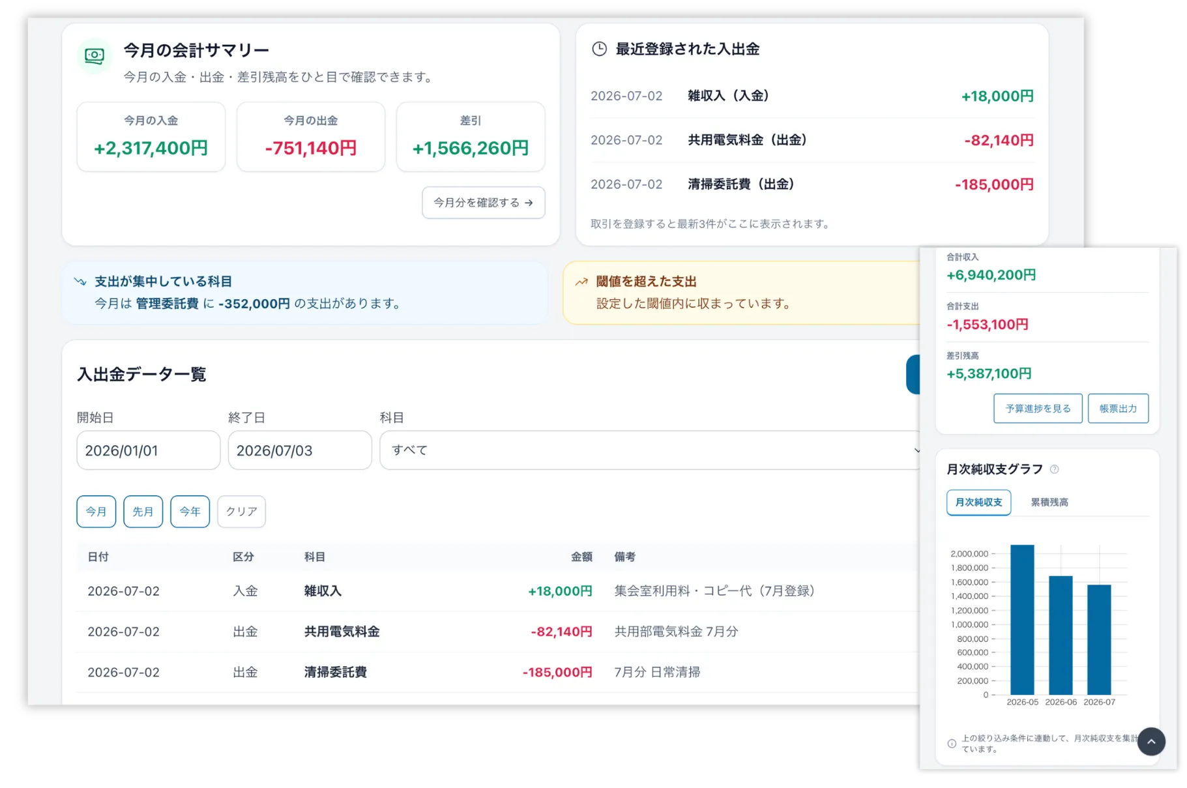
Task: Click the 2026-07 bar in the chart
Action: (1099, 640)
